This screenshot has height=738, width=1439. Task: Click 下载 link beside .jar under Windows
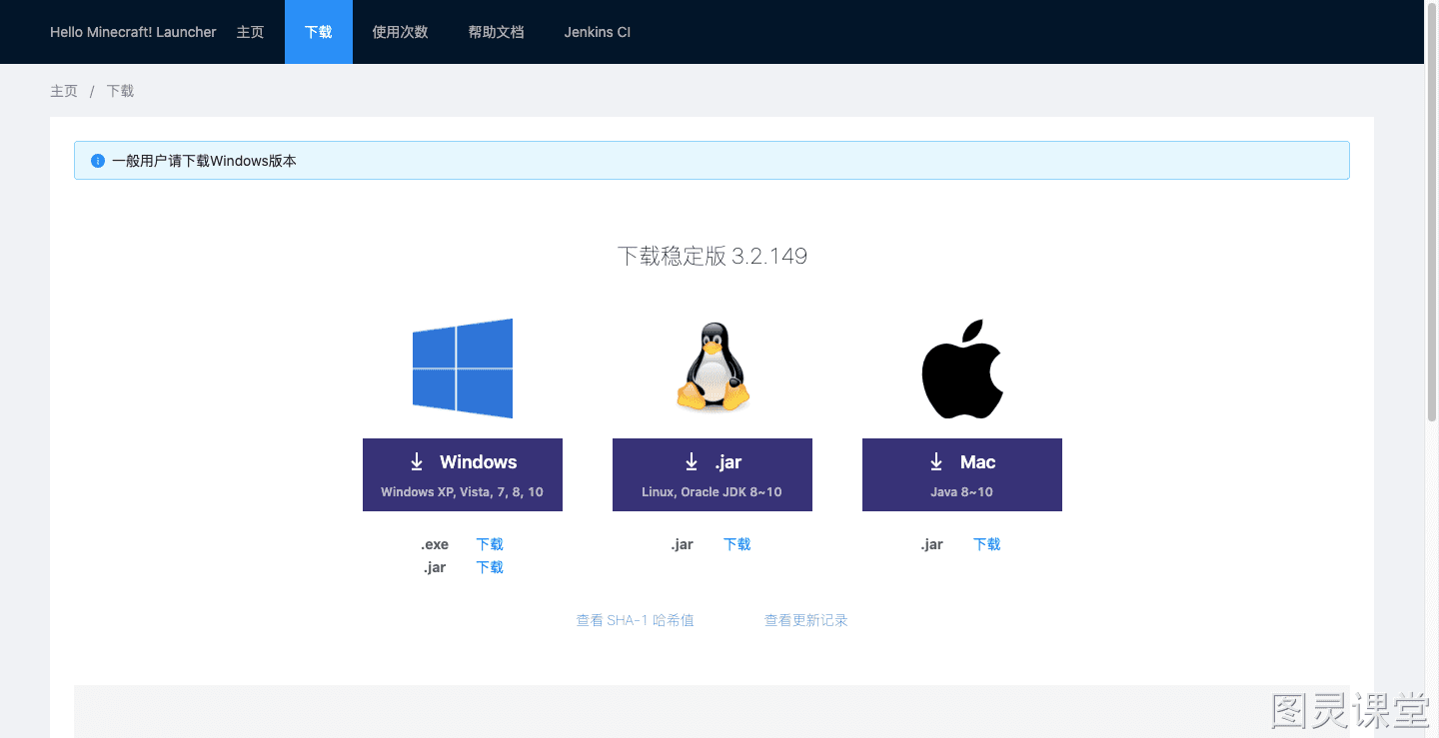click(x=490, y=567)
